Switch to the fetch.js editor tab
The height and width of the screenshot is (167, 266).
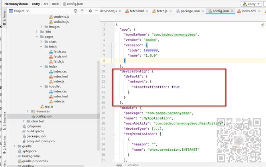(160, 11)
